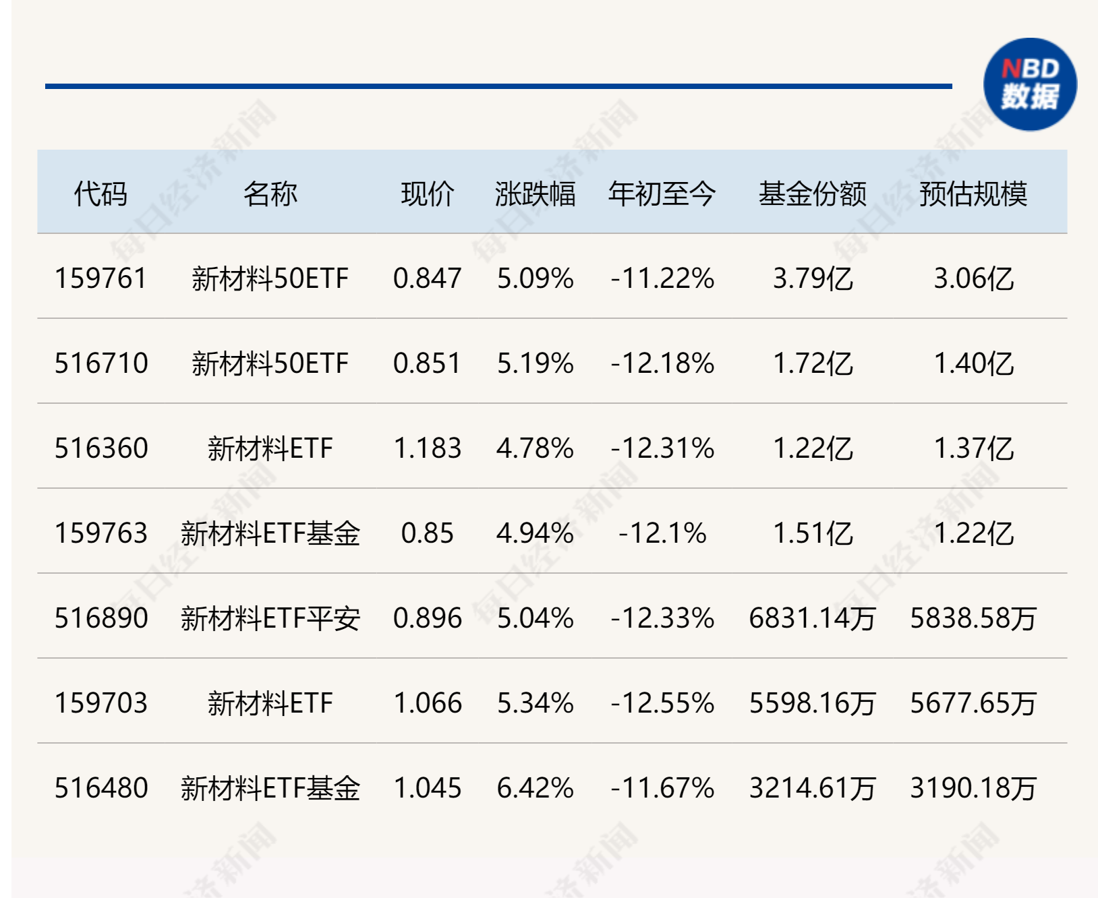
Task: Click the 1.183 current price cell
Action: tap(428, 448)
